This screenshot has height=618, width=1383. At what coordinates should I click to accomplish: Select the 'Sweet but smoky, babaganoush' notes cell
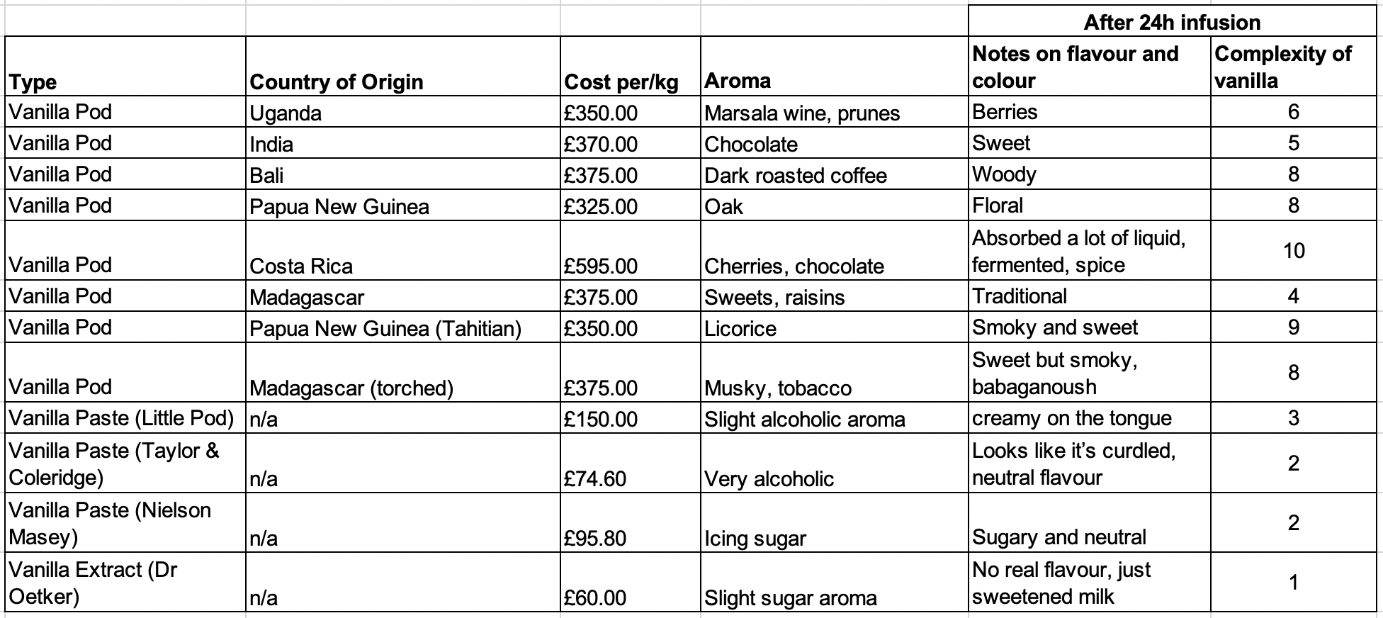point(1089,373)
